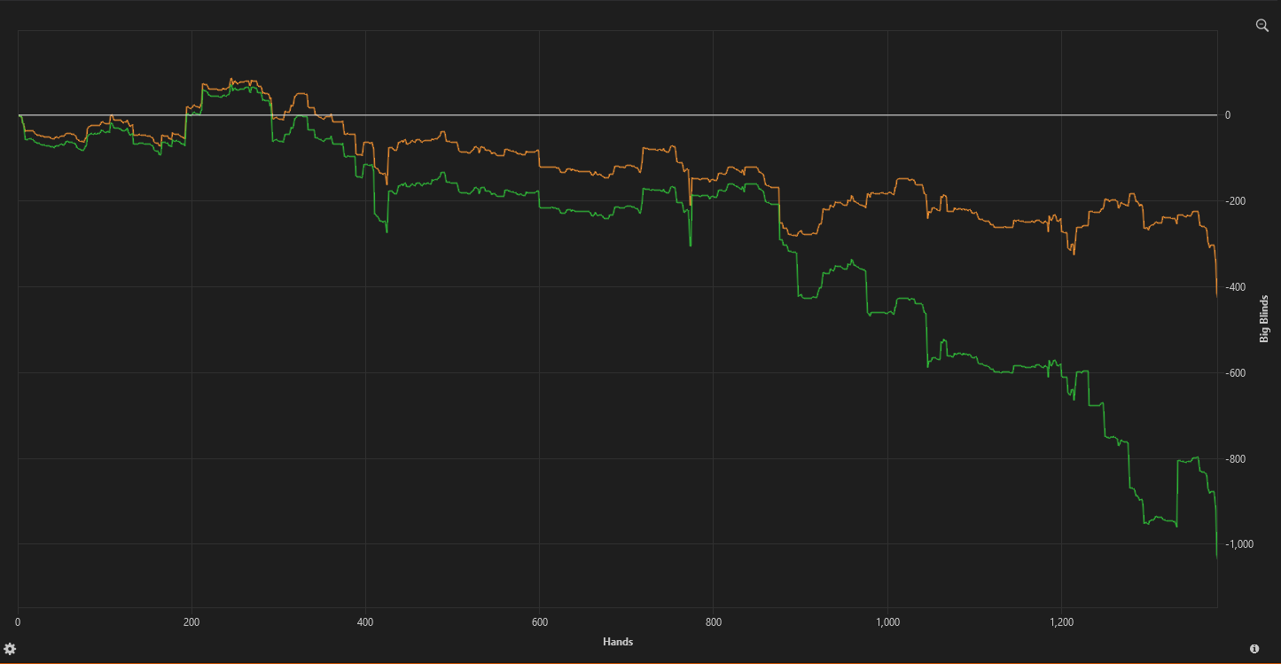Viewport: 1281px width, 664px height.
Task: Click the 800 label on the Hands axis
Action: pyautogui.click(x=713, y=622)
